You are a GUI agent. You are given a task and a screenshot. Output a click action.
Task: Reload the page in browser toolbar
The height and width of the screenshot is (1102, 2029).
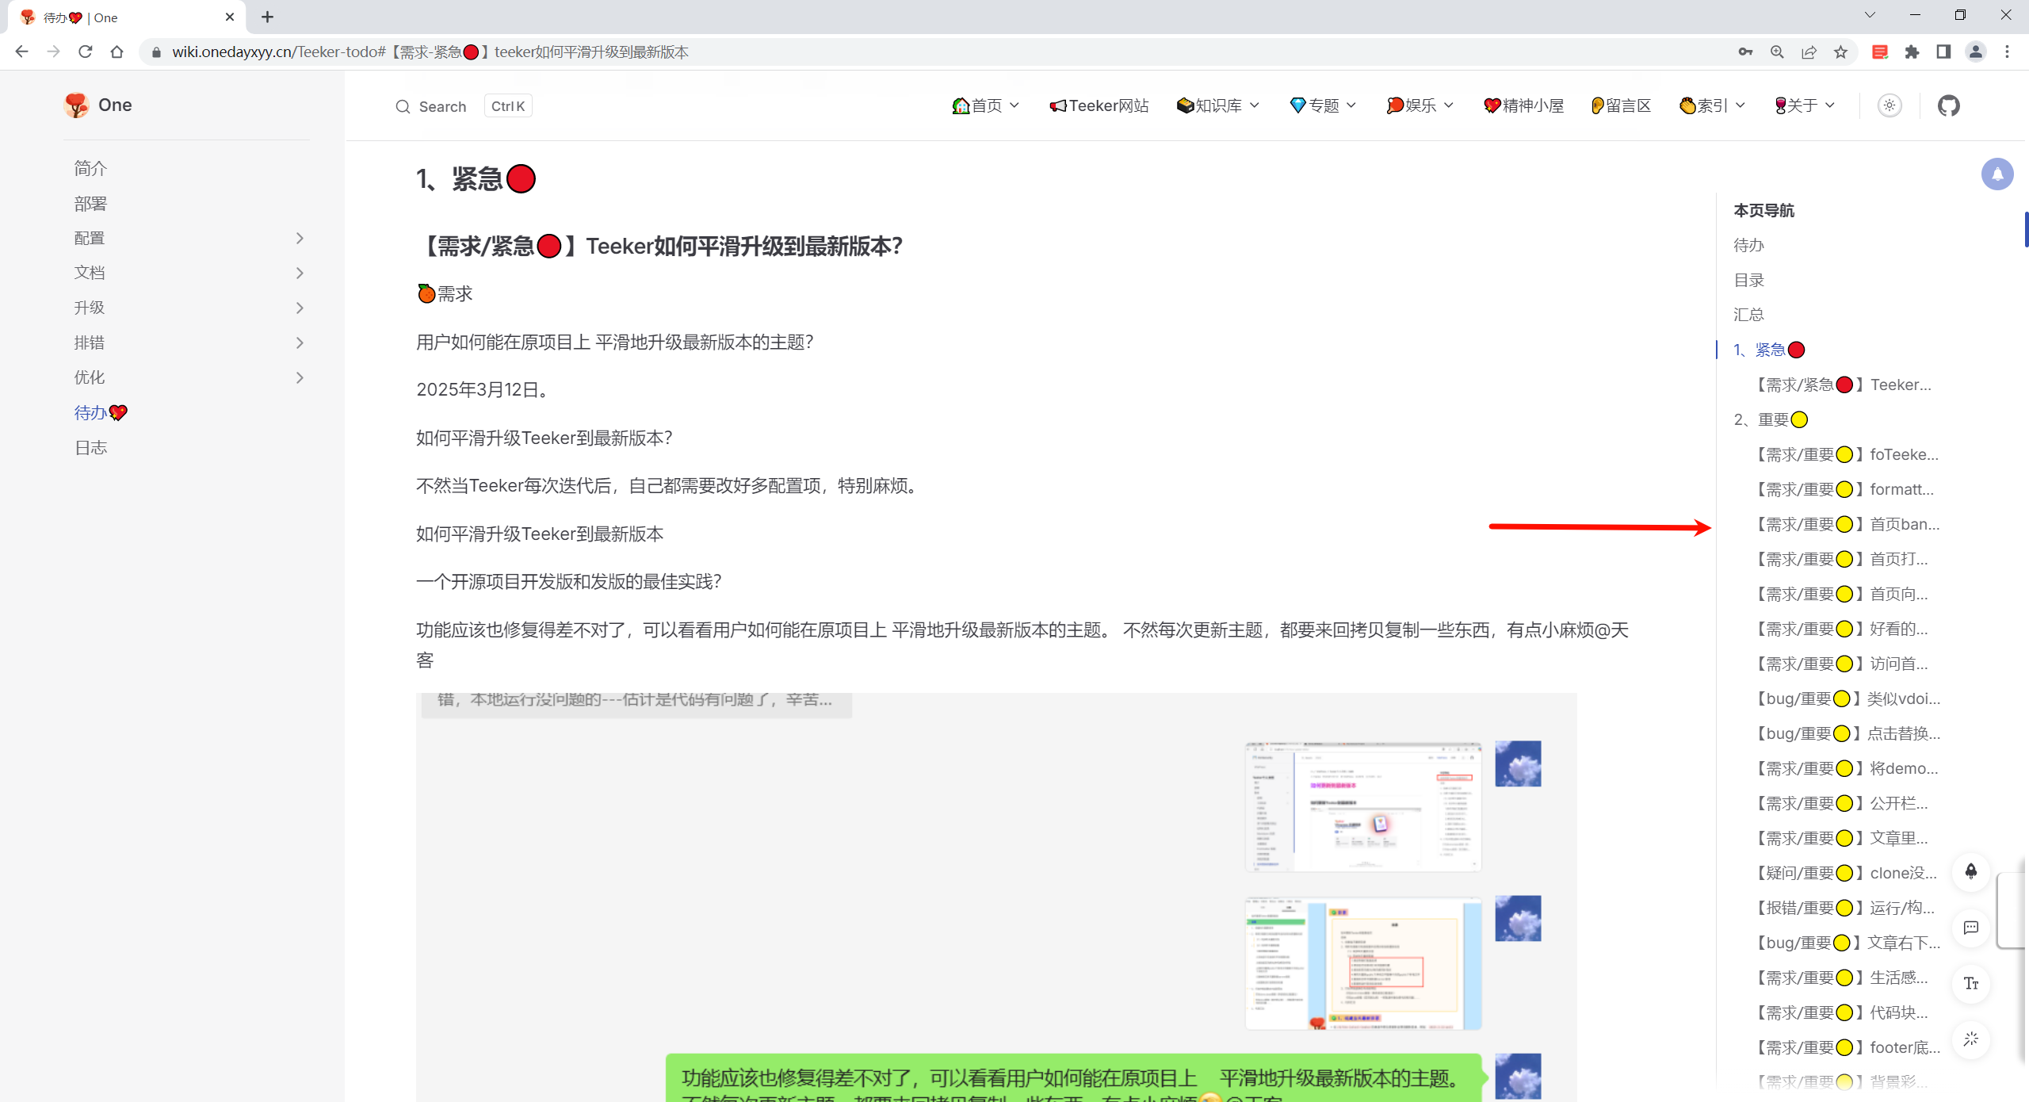pos(86,52)
